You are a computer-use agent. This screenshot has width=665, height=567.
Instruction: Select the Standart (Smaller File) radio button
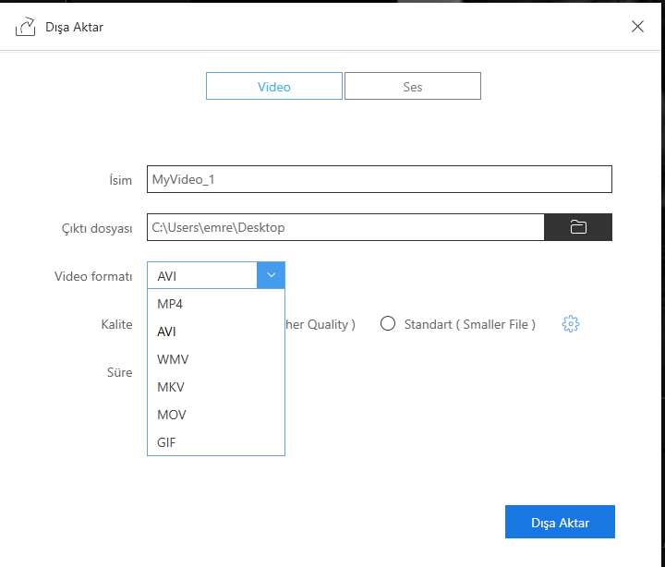388,324
